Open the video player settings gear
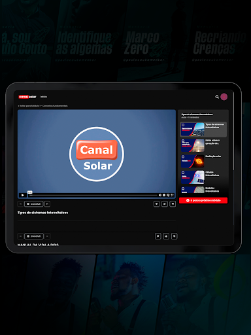Viewport: 251px width, 335px height. pos(164,195)
